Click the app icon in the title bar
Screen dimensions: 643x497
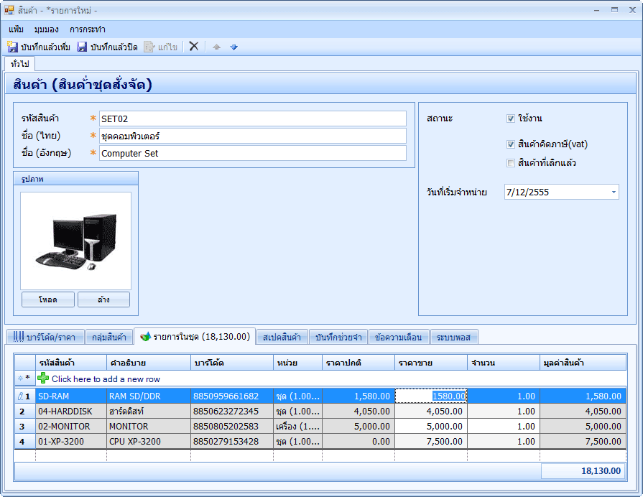(x=9, y=10)
